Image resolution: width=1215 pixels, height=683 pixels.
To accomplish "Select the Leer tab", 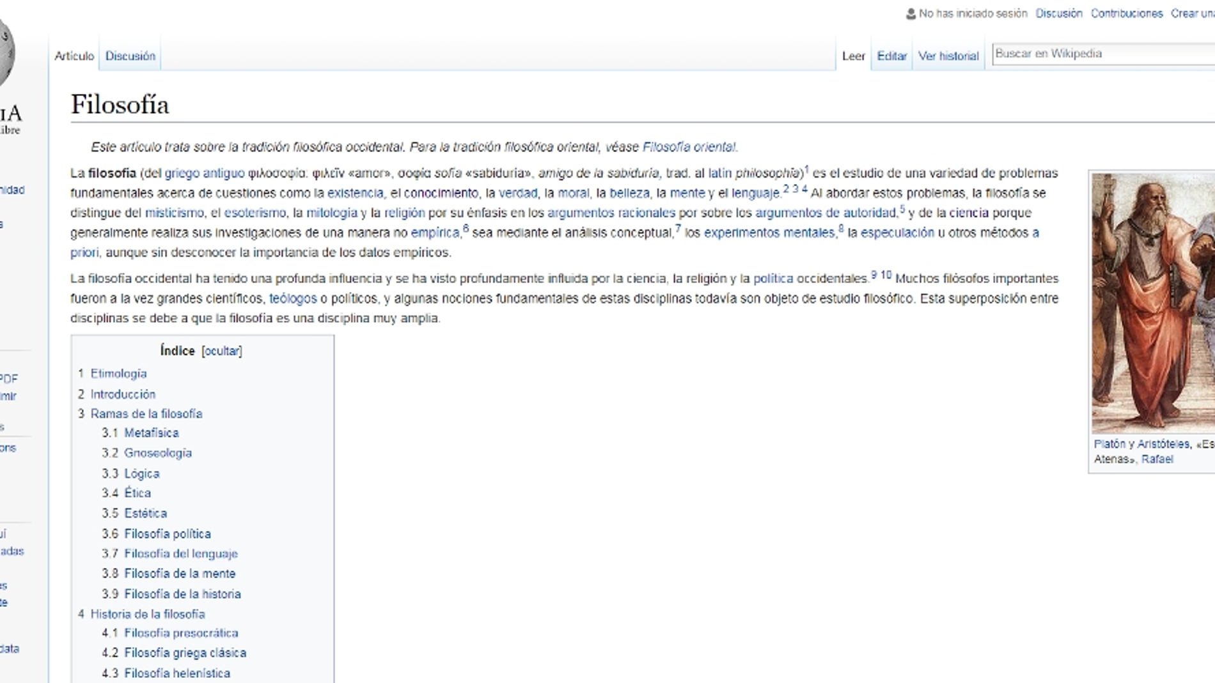I will click(x=853, y=56).
